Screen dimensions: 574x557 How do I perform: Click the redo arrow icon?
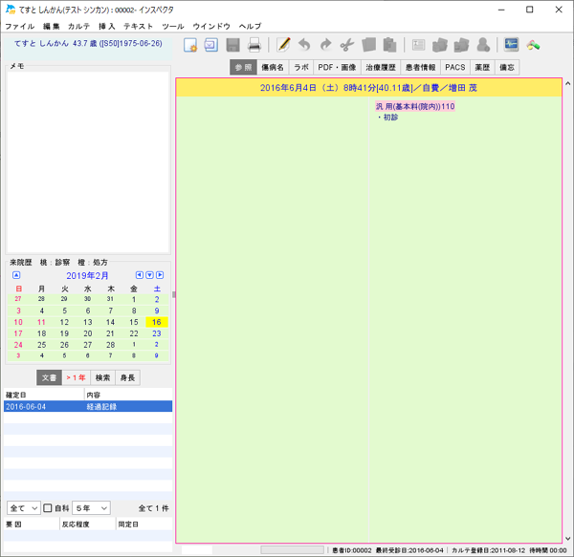tap(325, 45)
